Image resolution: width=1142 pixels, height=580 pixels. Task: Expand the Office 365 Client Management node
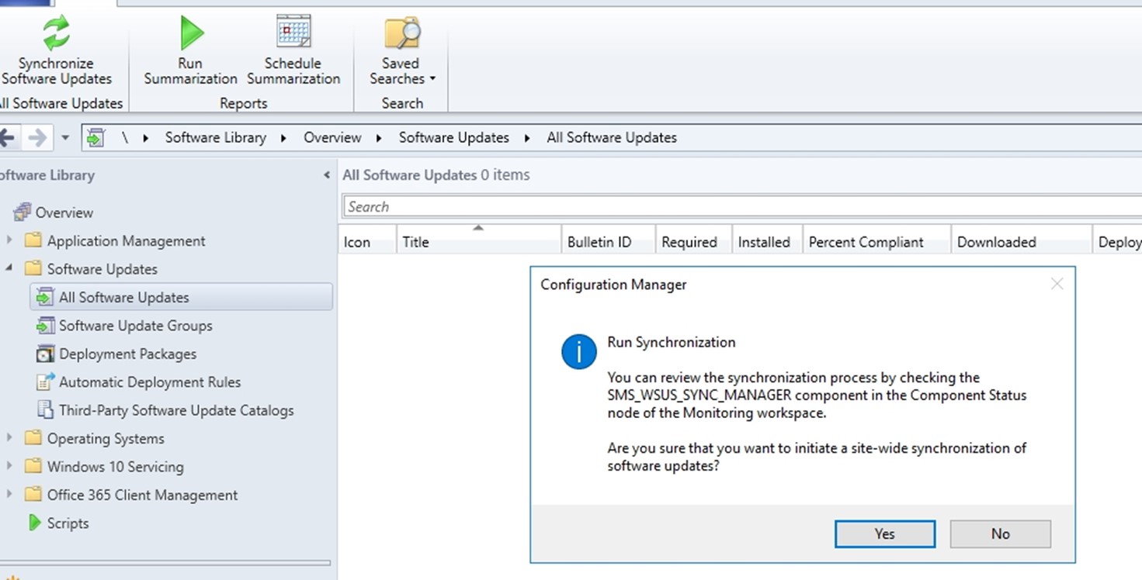point(9,494)
